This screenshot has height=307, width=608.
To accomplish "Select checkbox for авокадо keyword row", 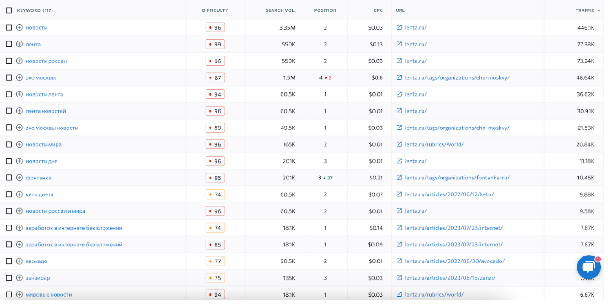I will tap(9, 261).
